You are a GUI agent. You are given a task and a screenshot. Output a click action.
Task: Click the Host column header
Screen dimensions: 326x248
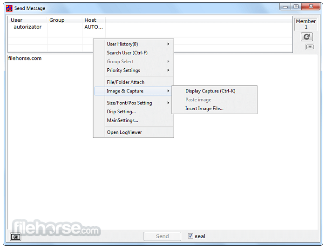point(90,20)
